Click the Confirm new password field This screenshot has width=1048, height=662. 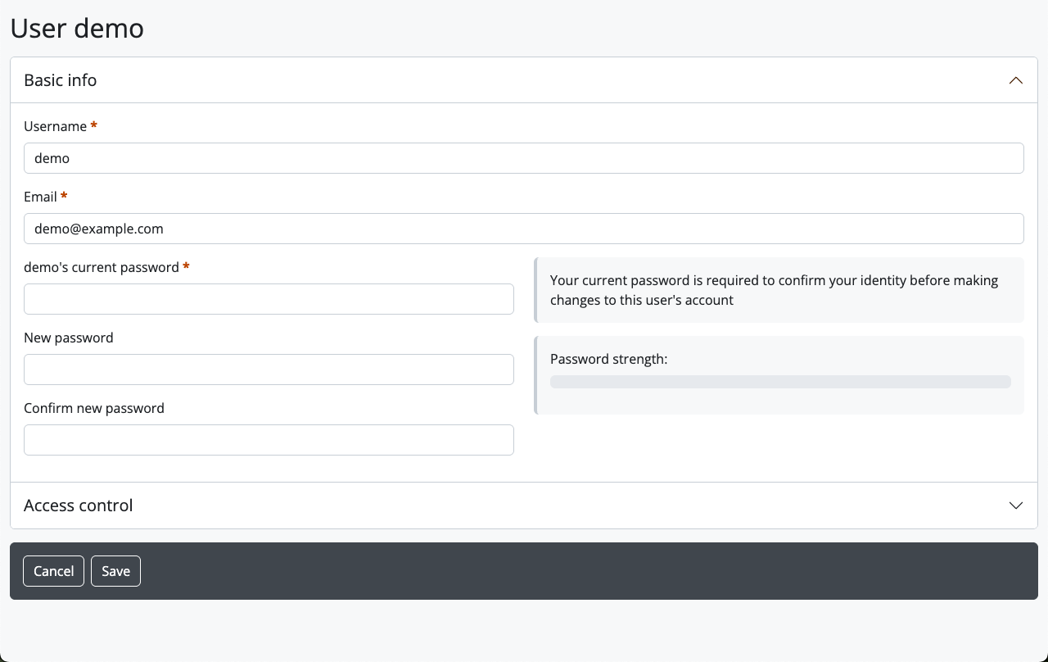coord(269,440)
